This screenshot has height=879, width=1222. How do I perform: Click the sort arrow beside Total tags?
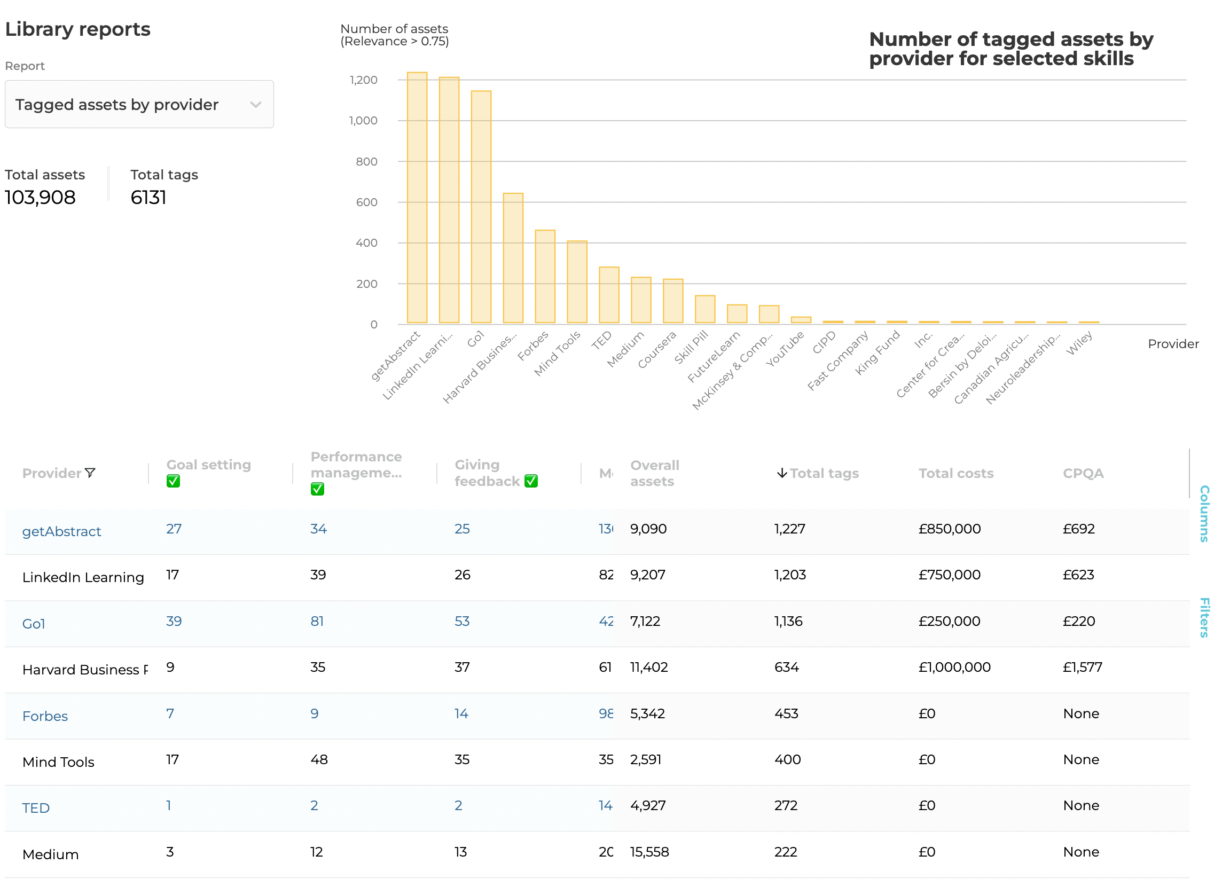[x=782, y=473]
